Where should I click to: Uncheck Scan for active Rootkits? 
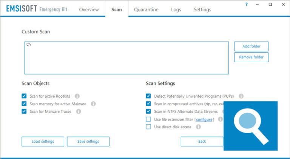click(24, 96)
